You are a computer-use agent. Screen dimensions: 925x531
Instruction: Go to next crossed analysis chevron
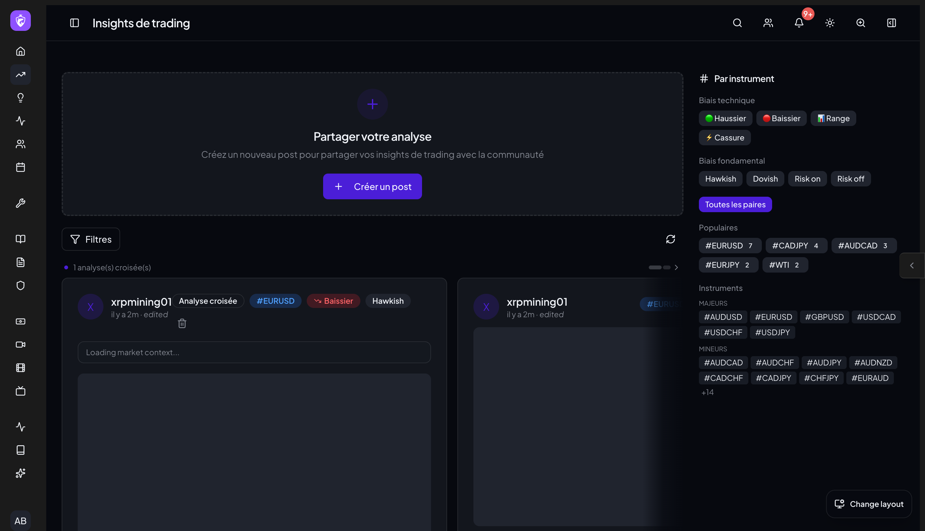(x=676, y=267)
